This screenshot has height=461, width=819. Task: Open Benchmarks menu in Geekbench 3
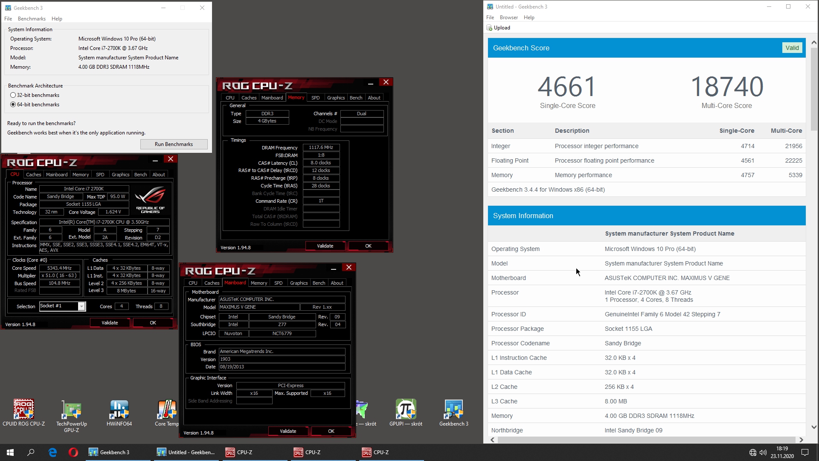(32, 19)
